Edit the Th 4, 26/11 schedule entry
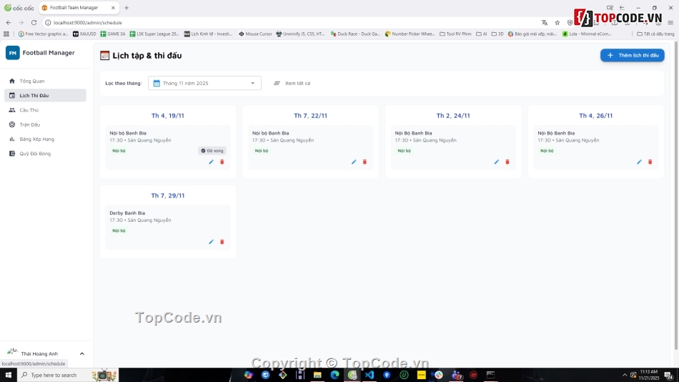This screenshot has height=382, width=679. pos(639,162)
